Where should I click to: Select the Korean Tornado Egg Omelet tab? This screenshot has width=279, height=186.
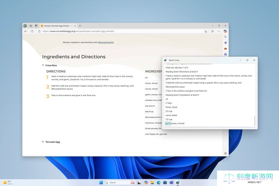tap(58, 26)
